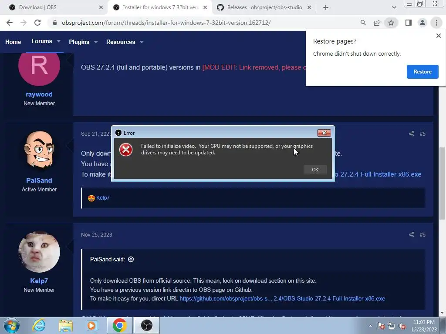Image resolution: width=446 pixels, height=334 pixels.
Task: Show hidden tray icons arrow
Action: pos(370,326)
